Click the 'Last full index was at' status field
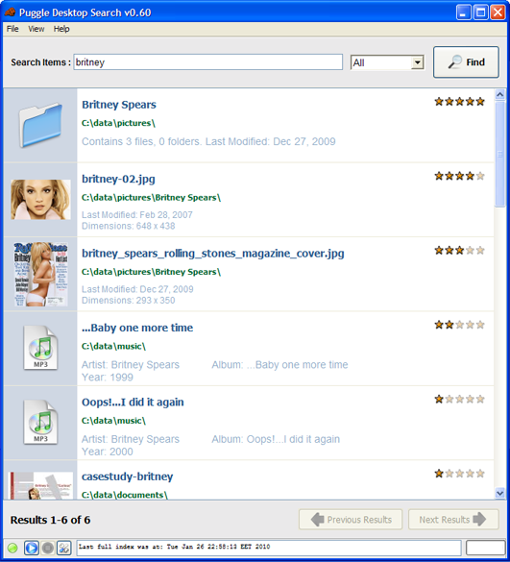The width and height of the screenshot is (510, 562). [268, 548]
